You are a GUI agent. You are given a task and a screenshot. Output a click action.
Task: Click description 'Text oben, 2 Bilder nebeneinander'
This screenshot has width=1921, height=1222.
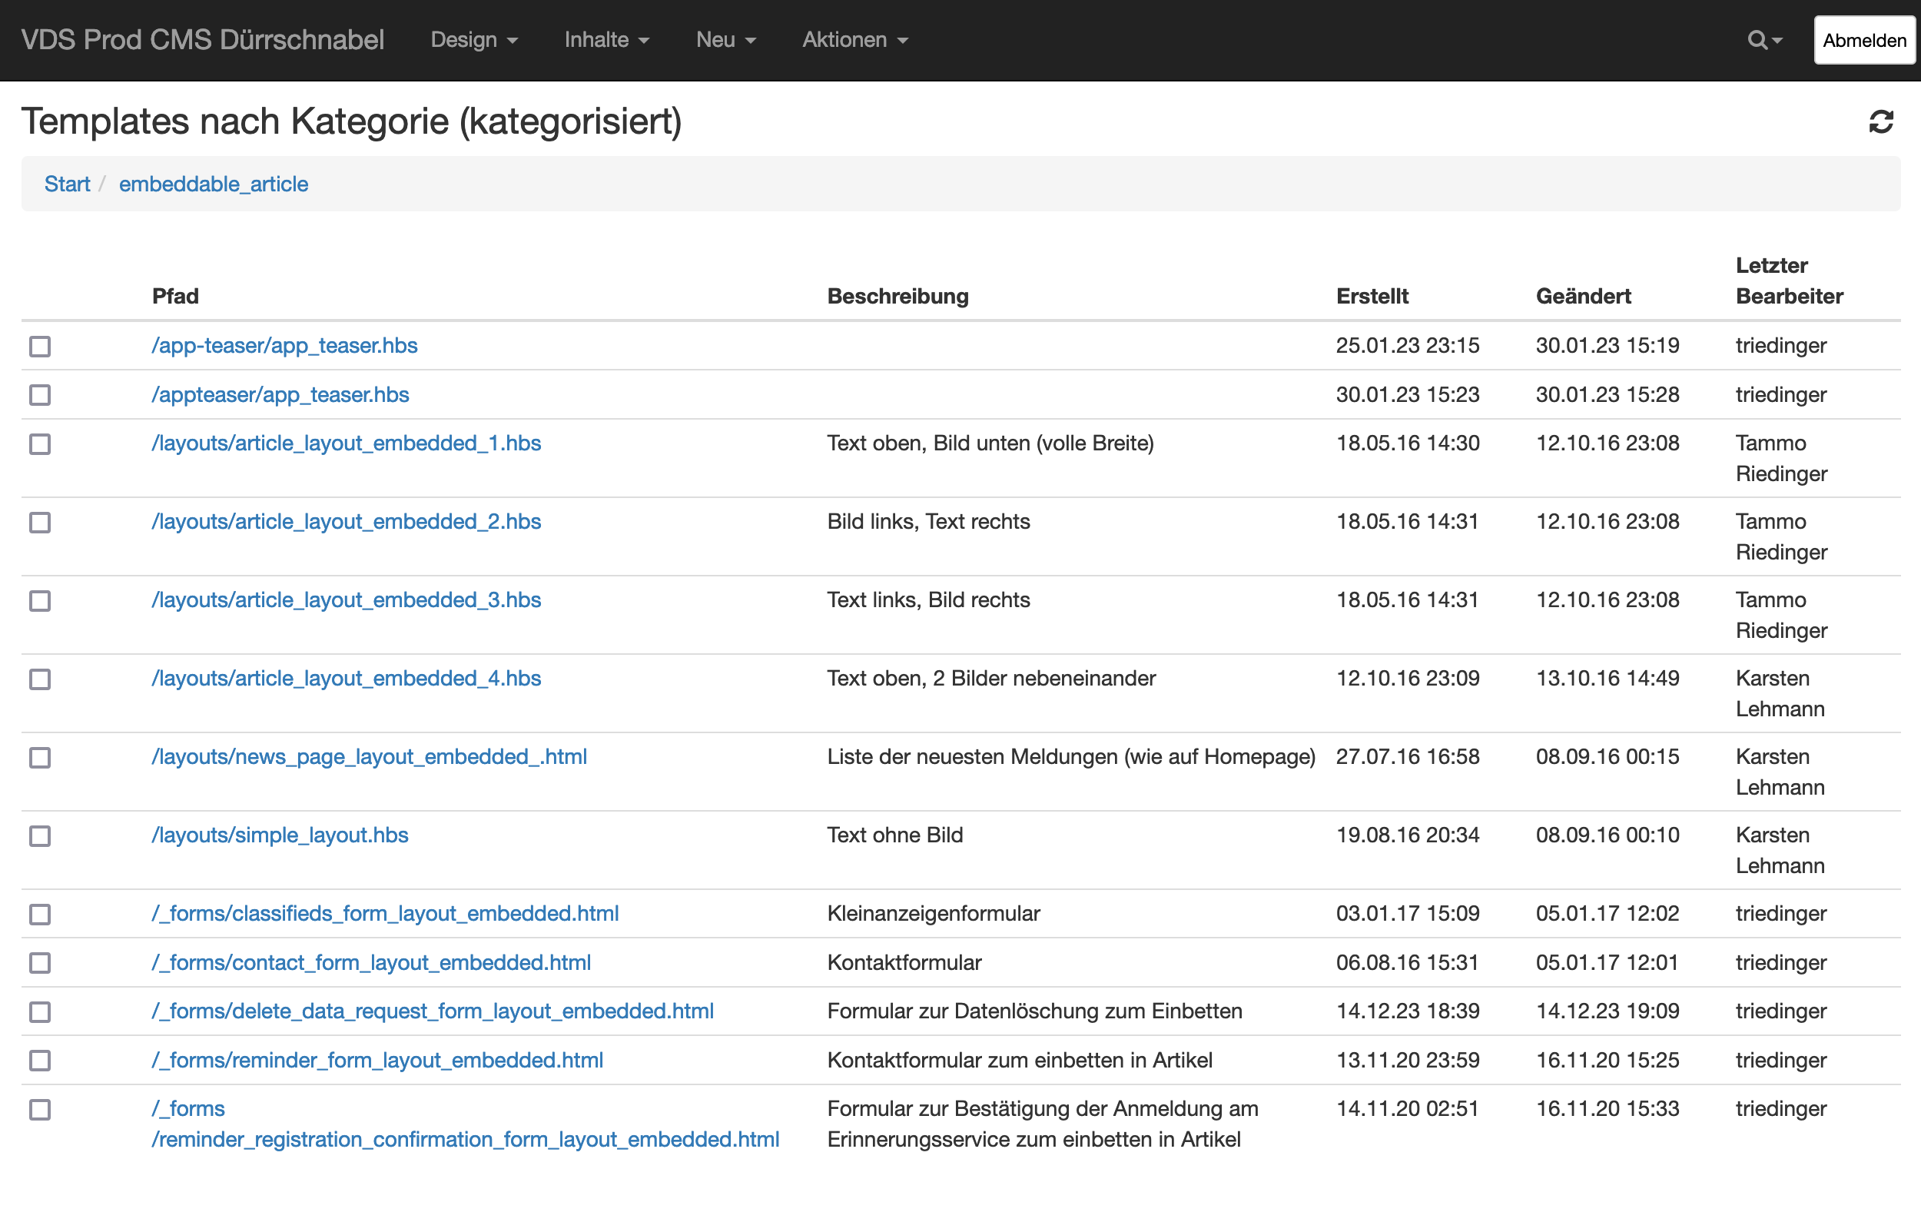[x=990, y=679]
